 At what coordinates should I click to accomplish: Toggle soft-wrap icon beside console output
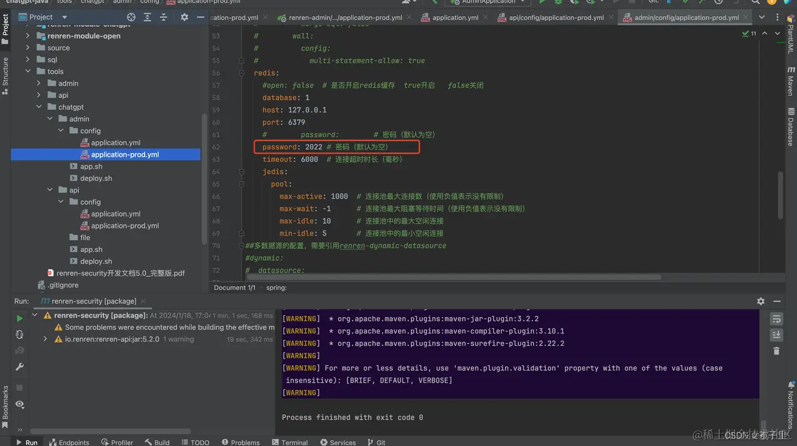(776, 319)
